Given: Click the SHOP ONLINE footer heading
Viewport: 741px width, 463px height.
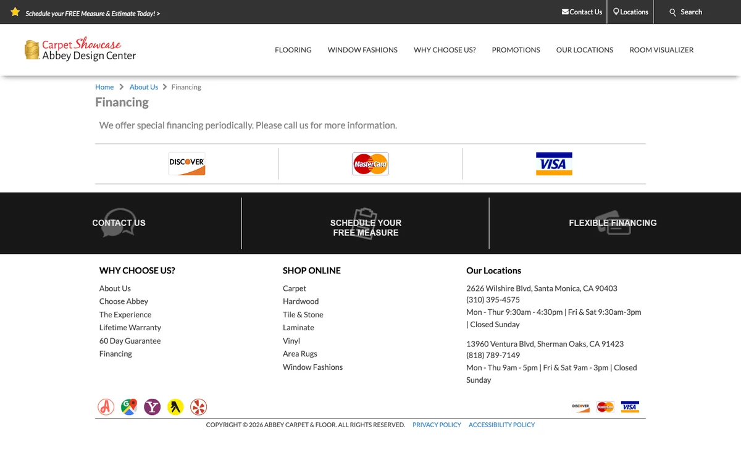Looking at the screenshot, I should pos(312,270).
